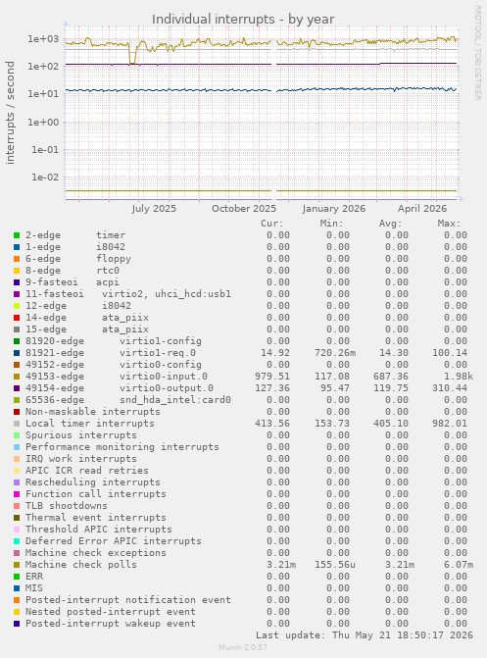Viewport: 487px width, 658px height.
Task: Click the April 2026 x-axis label
Action: [422, 209]
